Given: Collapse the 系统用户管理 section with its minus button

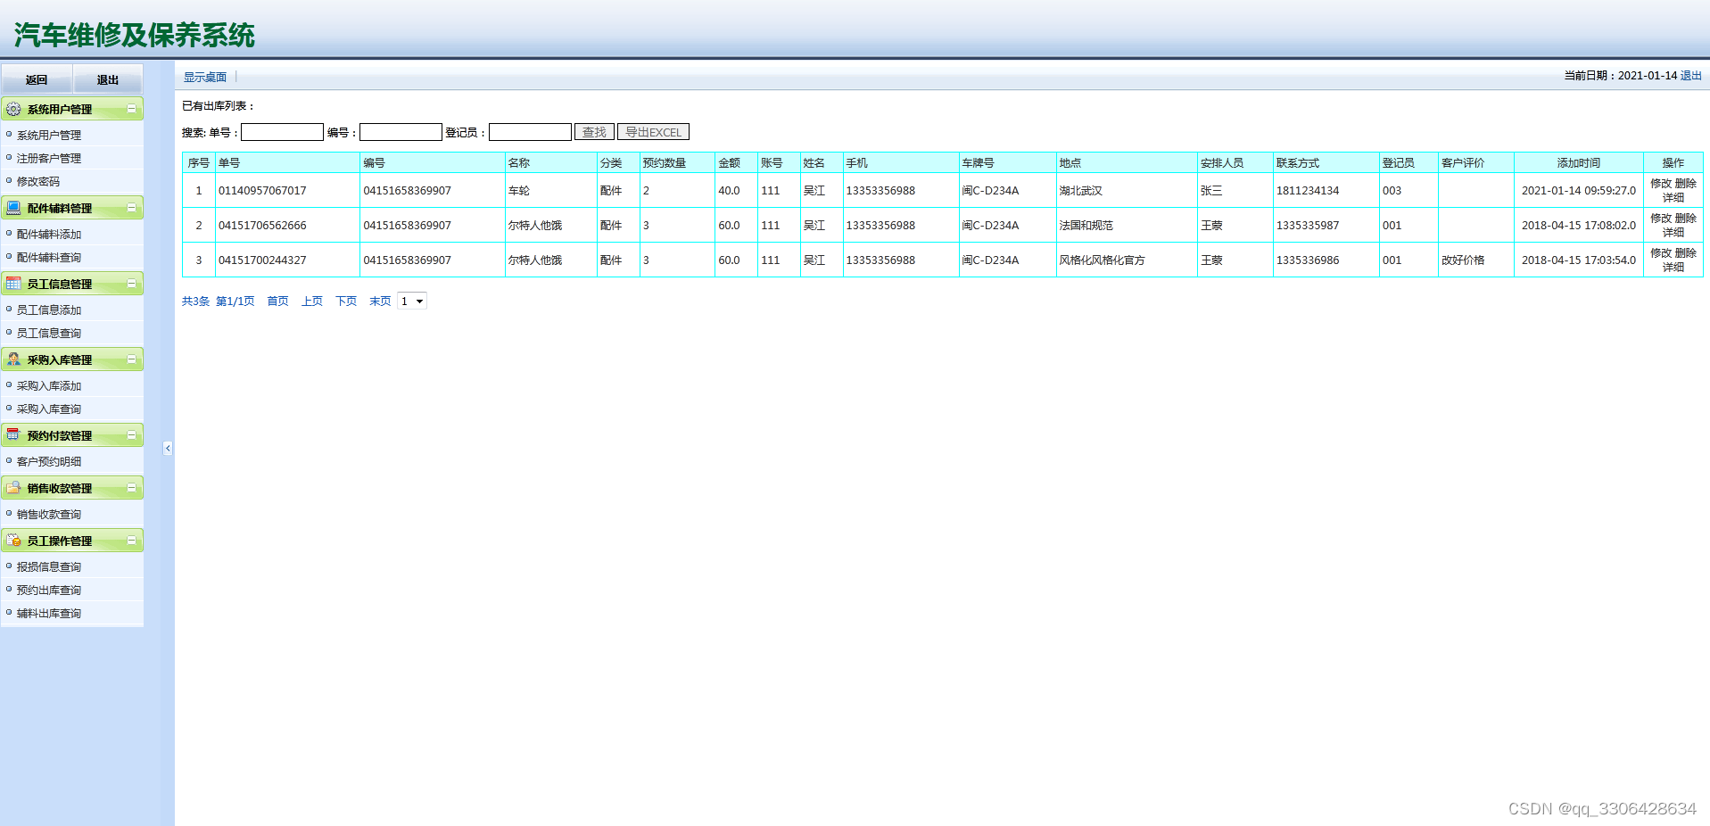Looking at the screenshot, I should tap(131, 109).
